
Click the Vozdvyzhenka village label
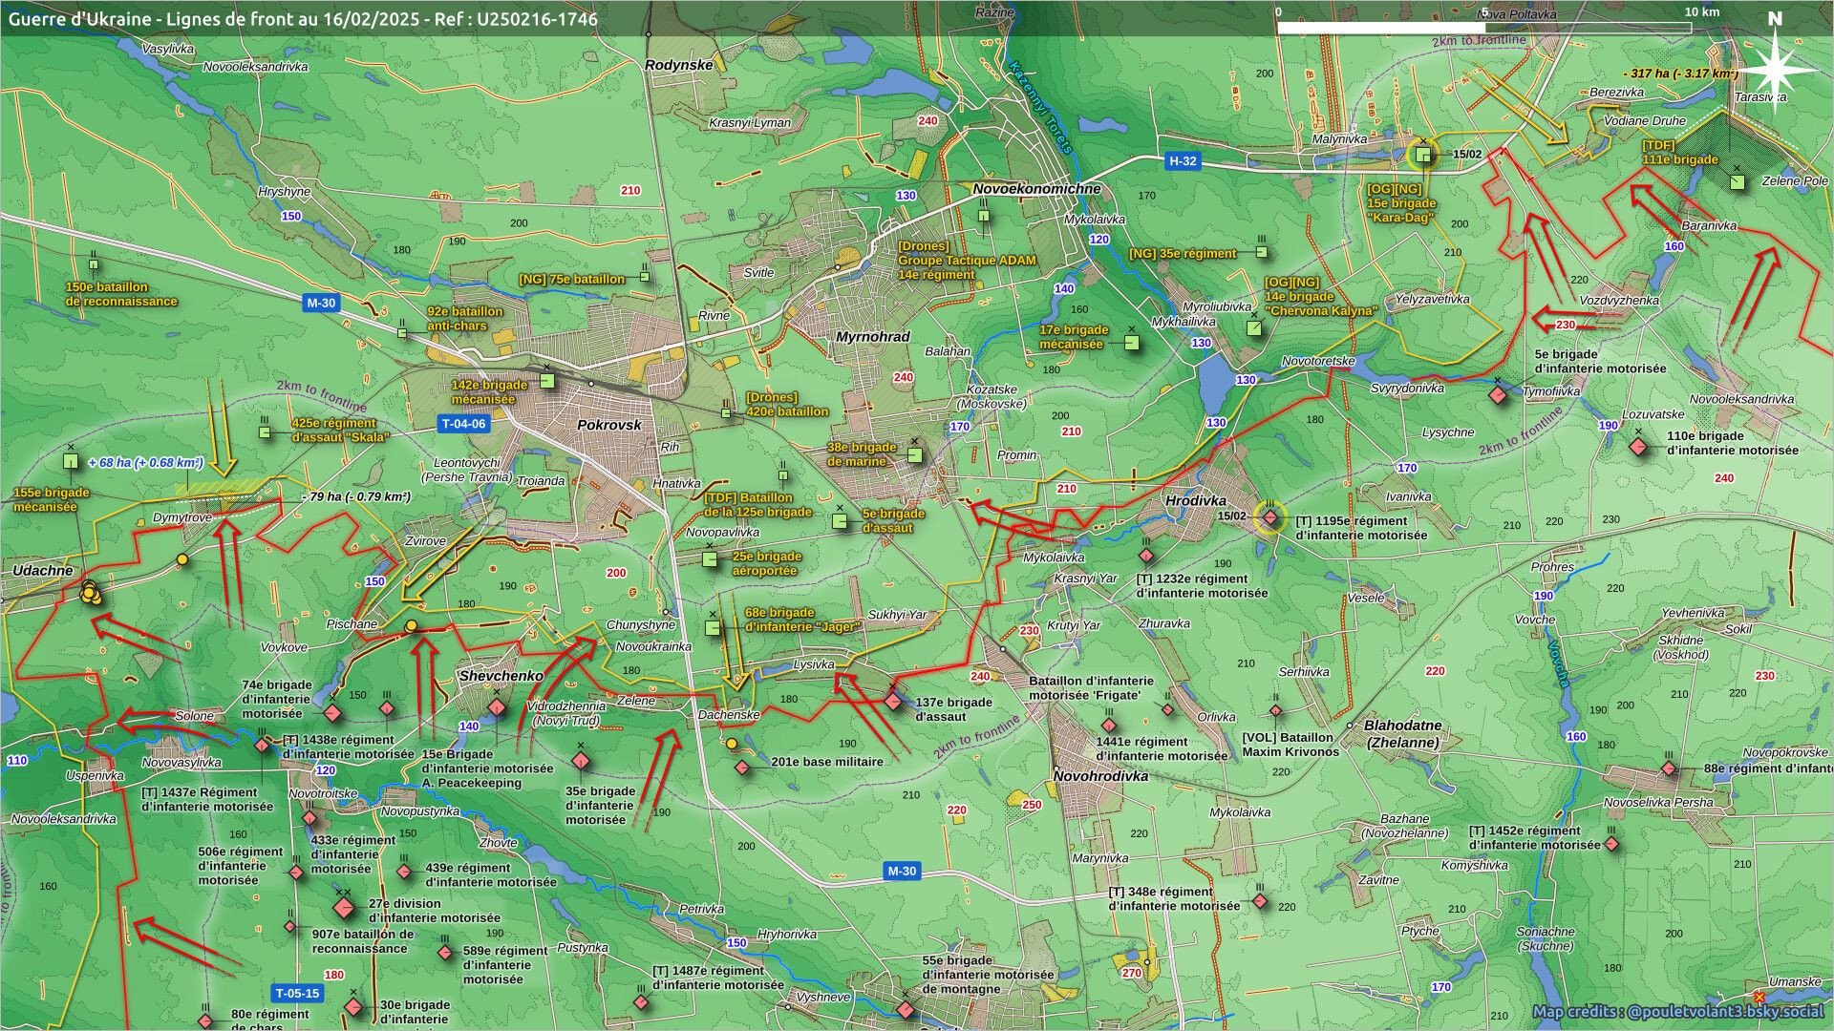1619,301
